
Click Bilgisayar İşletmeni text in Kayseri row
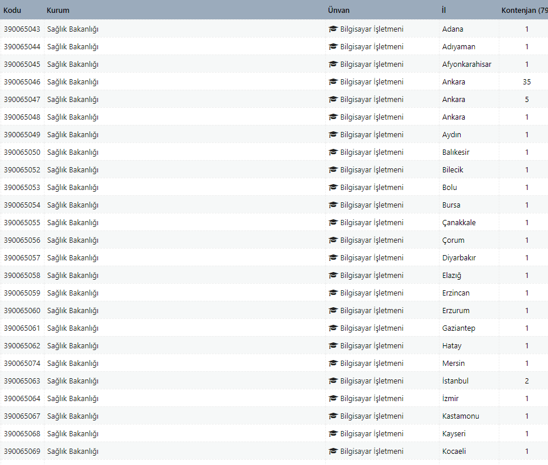(372, 435)
